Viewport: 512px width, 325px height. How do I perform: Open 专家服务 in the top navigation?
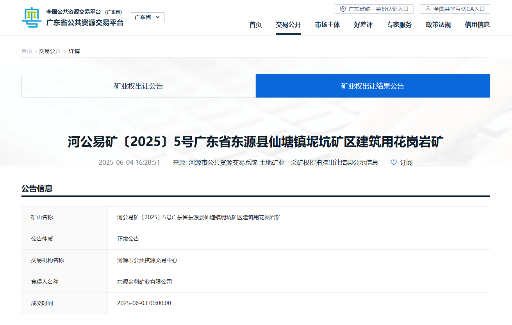point(399,25)
